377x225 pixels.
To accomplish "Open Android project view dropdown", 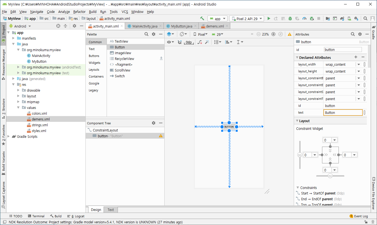I will tap(20, 26).
